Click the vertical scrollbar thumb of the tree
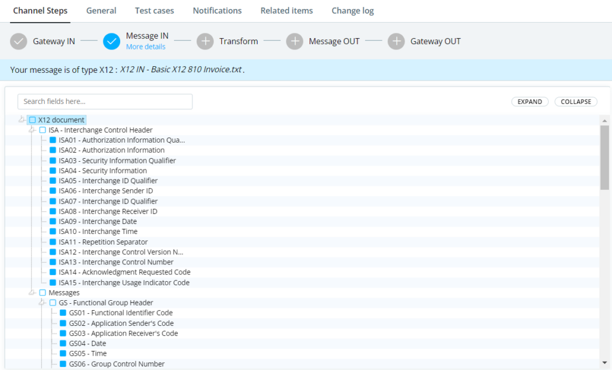The image size is (612, 370). 604,158
